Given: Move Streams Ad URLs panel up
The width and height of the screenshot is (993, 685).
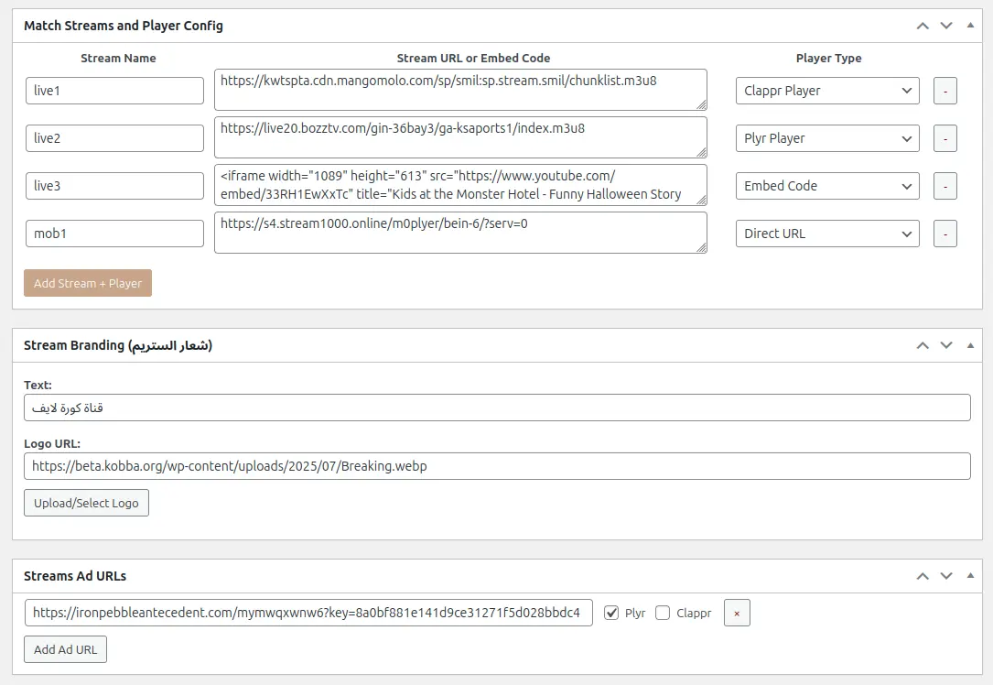Looking at the screenshot, I should [923, 576].
